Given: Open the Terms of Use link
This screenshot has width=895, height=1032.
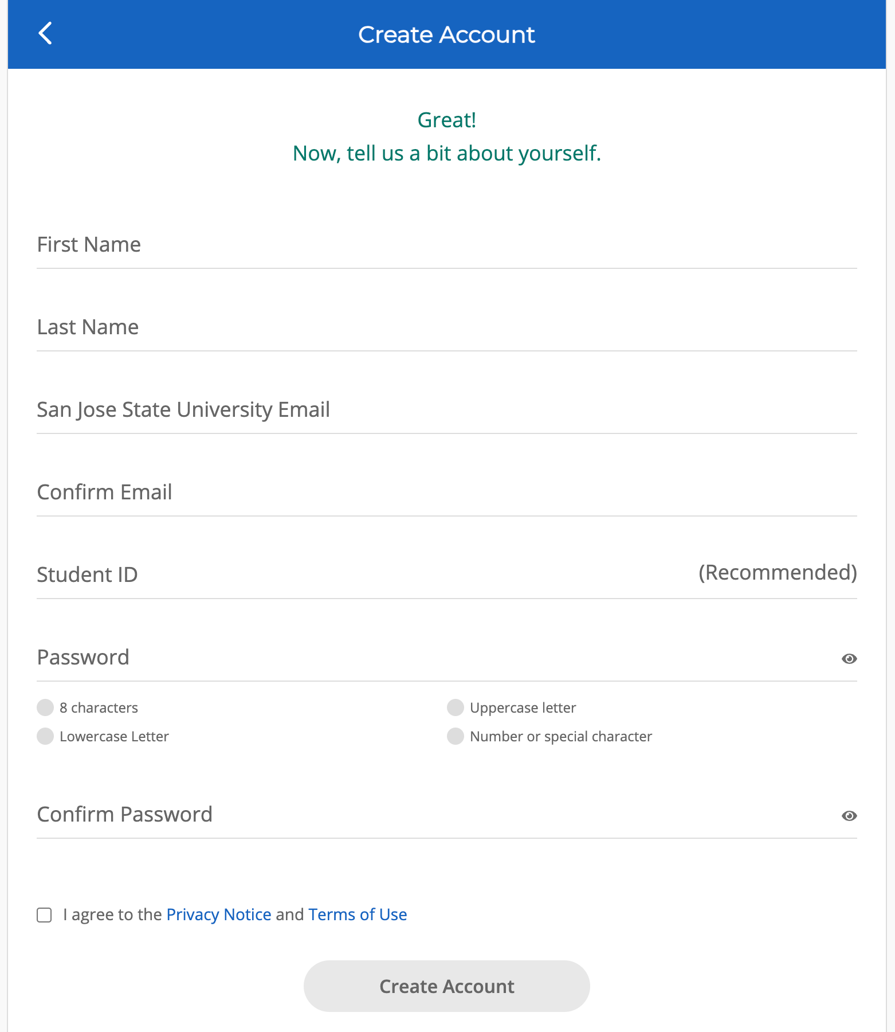Looking at the screenshot, I should click(357, 914).
